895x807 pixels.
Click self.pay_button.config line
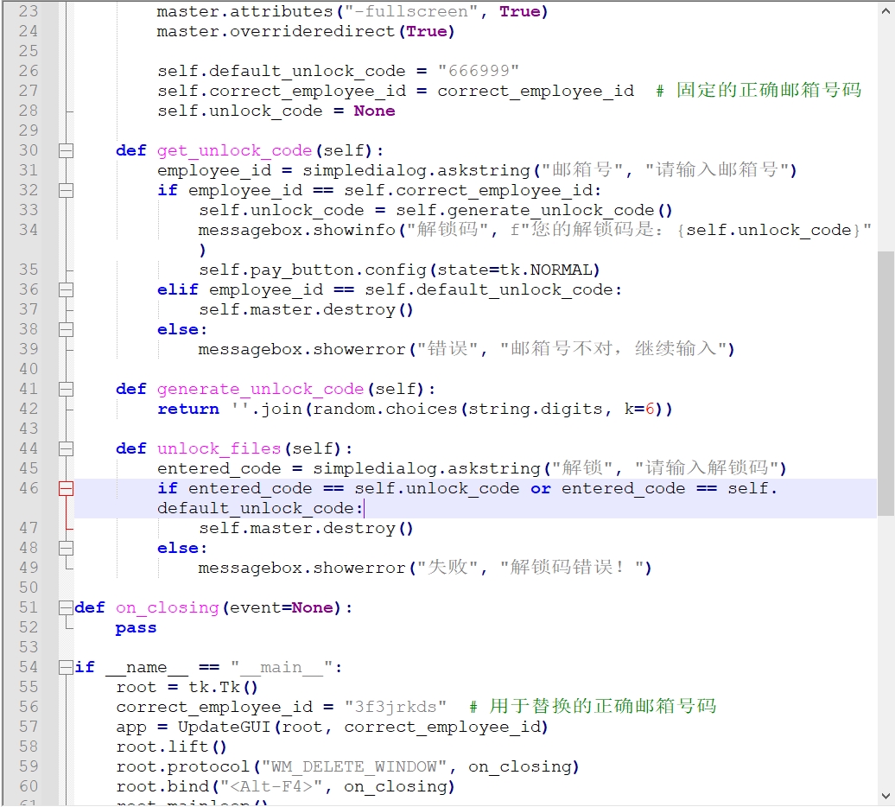[x=399, y=270]
